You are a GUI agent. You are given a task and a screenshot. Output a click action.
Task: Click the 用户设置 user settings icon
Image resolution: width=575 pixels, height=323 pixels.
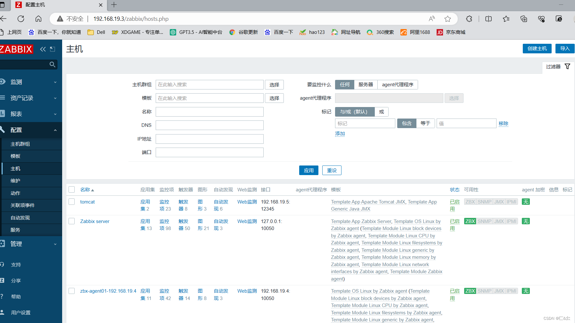click(3, 312)
